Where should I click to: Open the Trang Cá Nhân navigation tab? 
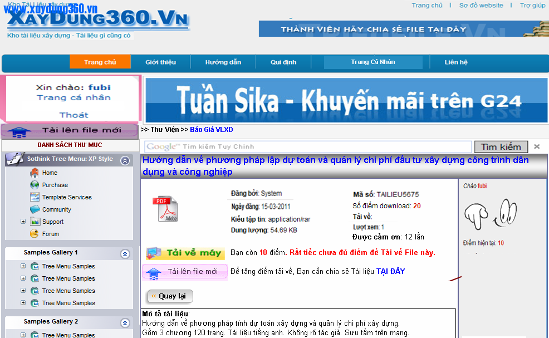point(373,62)
